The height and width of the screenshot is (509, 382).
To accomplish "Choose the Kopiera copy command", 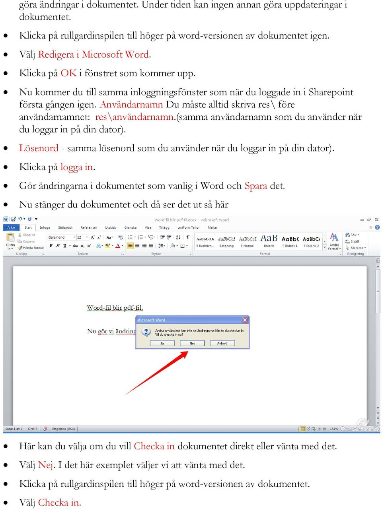I will coord(26,241).
